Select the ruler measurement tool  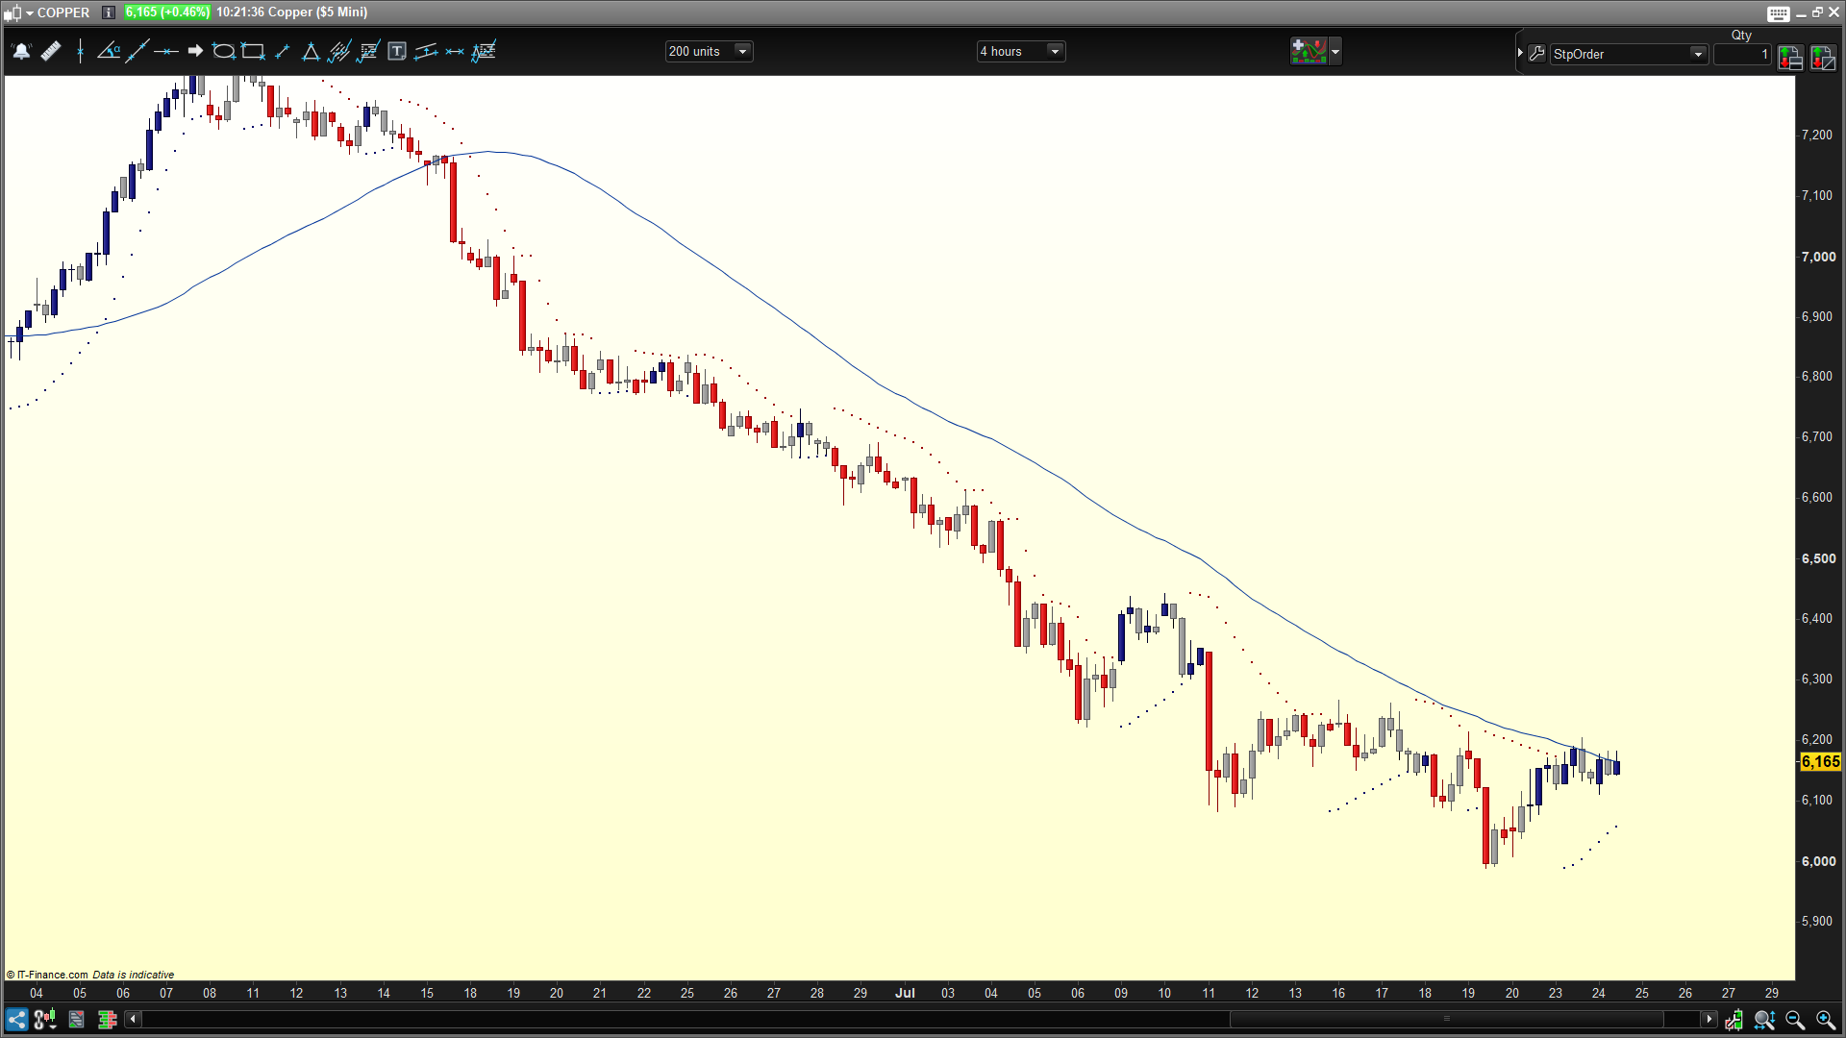point(51,52)
